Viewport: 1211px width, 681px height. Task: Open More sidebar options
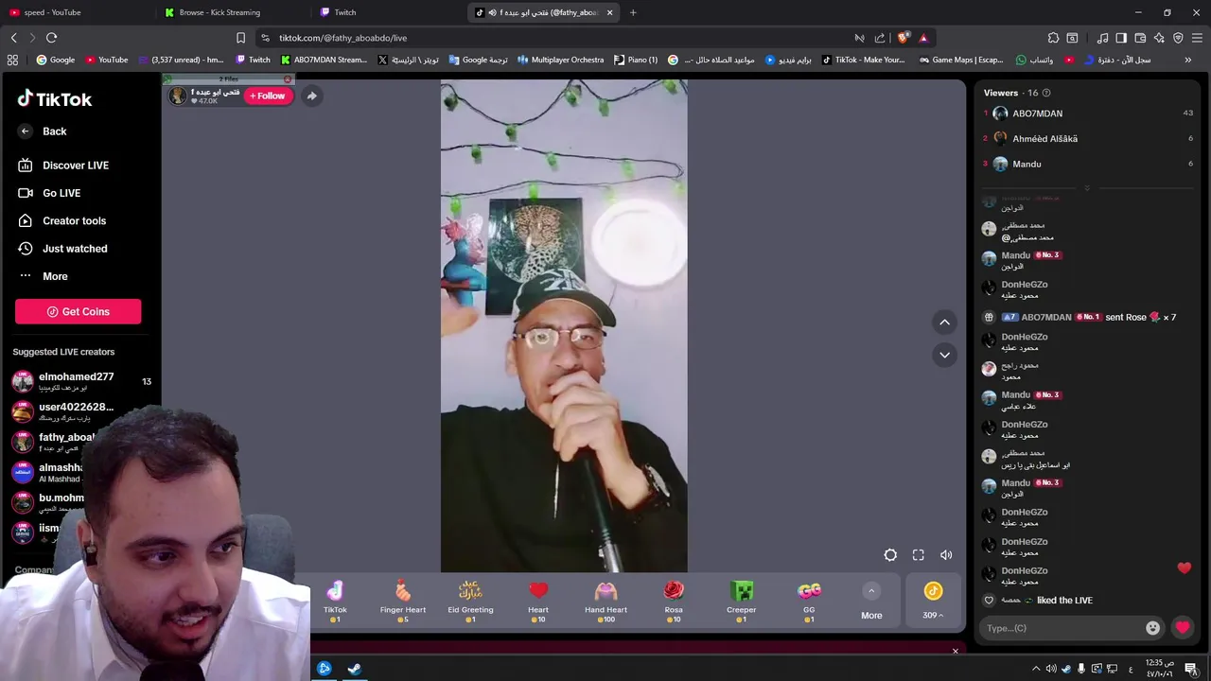click(44, 276)
